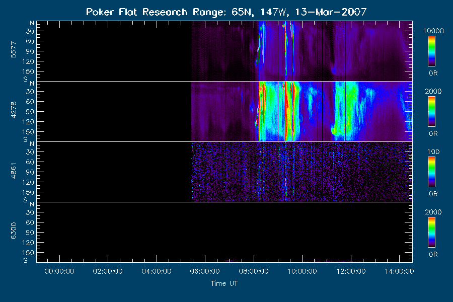This screenshot has height=302, width=453.
Task: Select the 120 tick label on 5577 axis
Action: coord(28,61)
